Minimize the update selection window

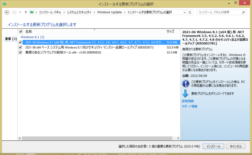click(229, 3)
